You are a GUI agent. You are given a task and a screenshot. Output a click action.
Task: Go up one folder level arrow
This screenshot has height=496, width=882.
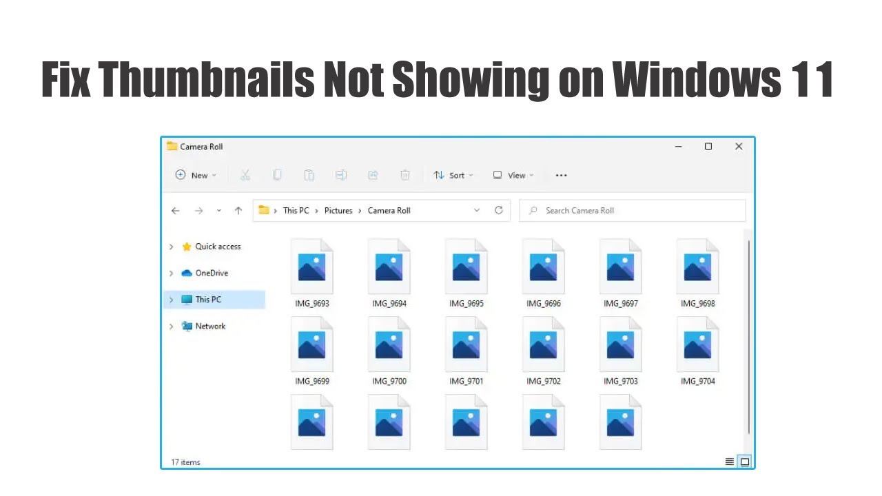[238, 211]
